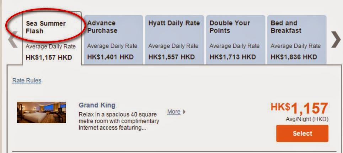Click the large orange HK$1,157 price
343x153 pixels.
pos(299,108)
